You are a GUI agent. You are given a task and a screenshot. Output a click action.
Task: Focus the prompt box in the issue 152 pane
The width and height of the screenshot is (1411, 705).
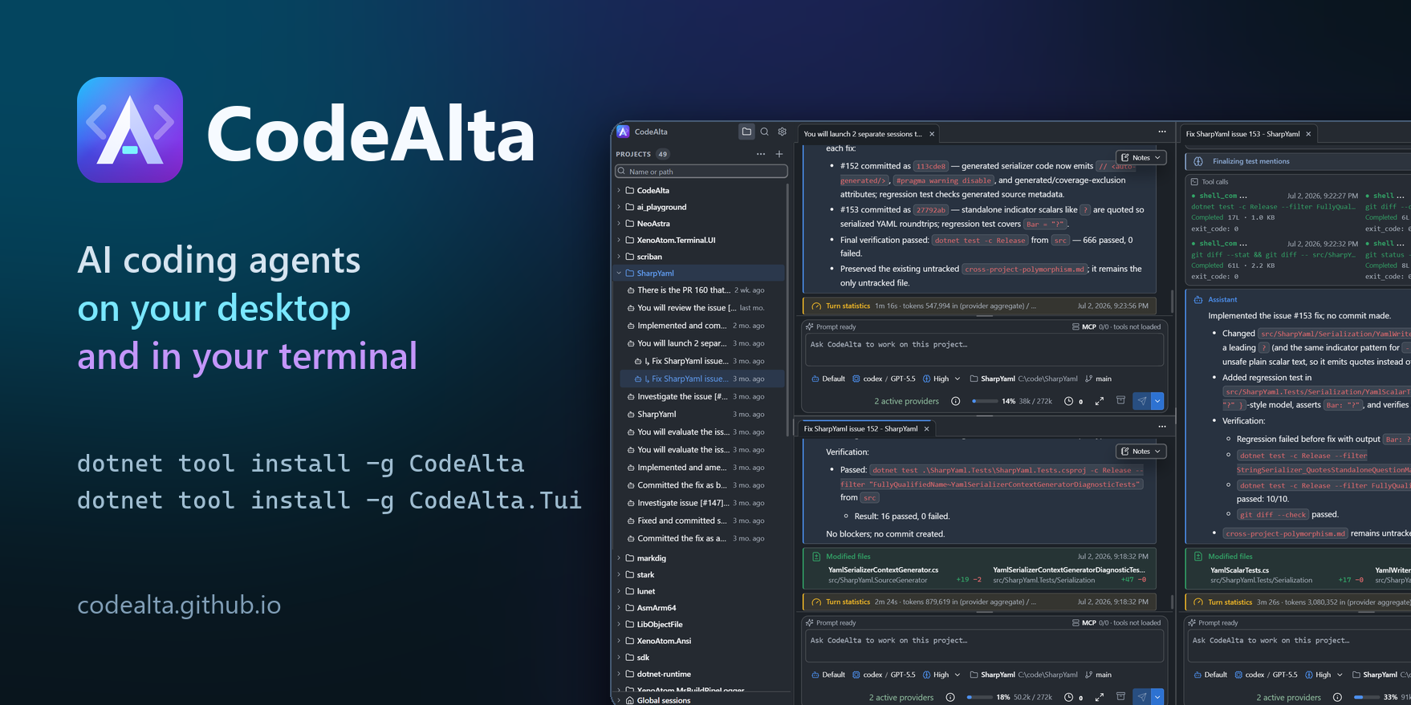point(984,646)
